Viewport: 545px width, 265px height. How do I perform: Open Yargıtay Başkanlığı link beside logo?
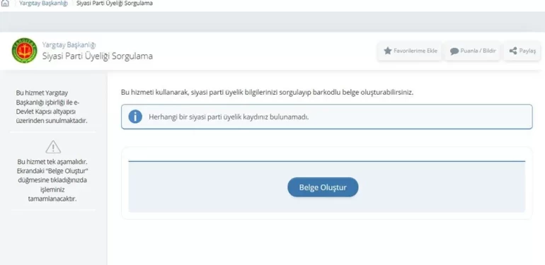pos(69,45)
